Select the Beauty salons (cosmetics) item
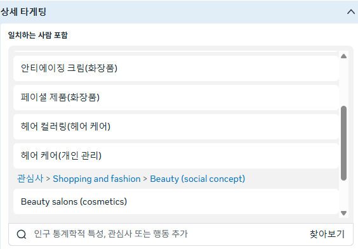The height and width of the screenshot is (249, 358). tap(176, 201)
